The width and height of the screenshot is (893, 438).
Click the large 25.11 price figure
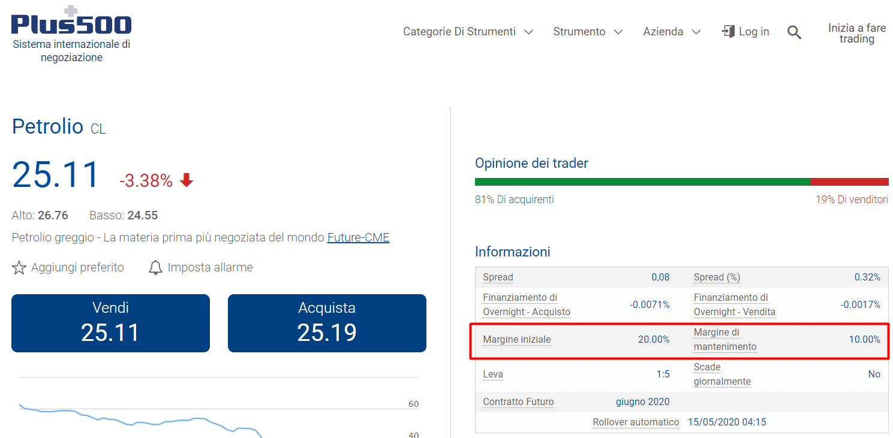pos(56,175)
